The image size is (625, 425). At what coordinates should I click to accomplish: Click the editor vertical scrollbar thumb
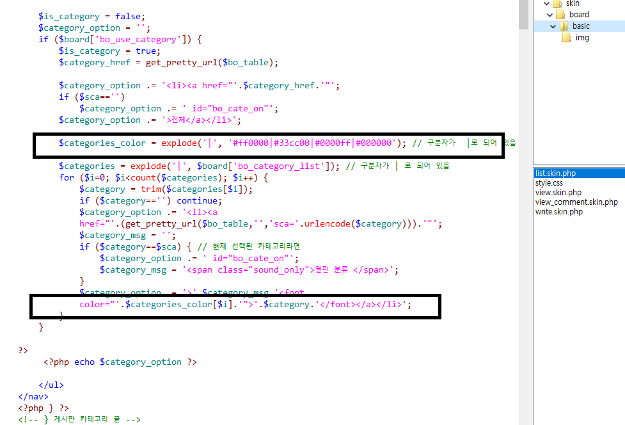pyautogui.click(x=523, y=14)
